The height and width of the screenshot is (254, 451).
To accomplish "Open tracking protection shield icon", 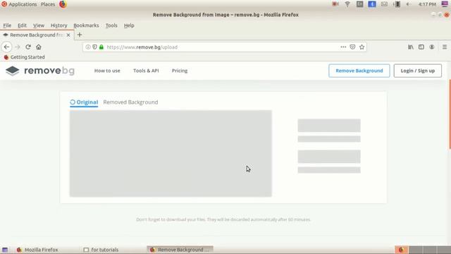I will 94,47.
